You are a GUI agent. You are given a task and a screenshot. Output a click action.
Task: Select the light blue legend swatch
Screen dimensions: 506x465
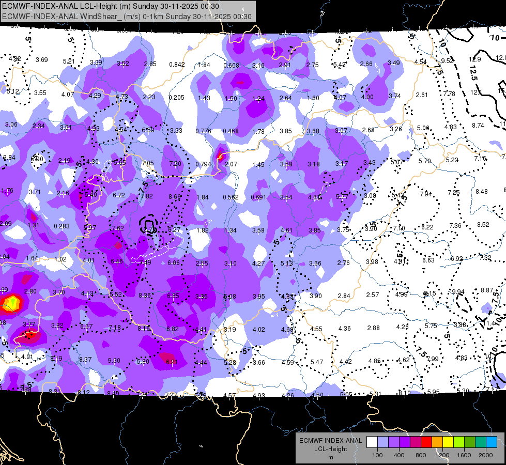coord(383,442)
